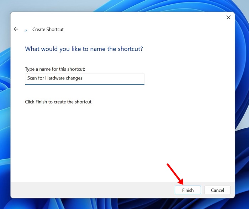249x209 pixels.
Task: Close the Create Shortcut dialog
Action: point(228,17)
